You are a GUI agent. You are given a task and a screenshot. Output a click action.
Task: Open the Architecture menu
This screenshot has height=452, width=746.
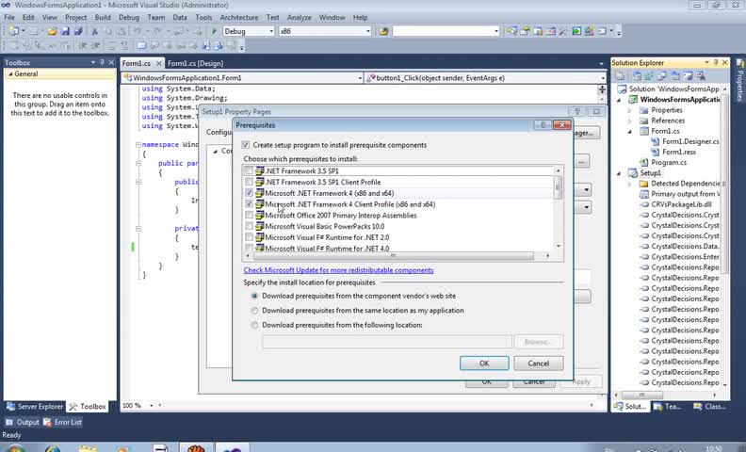coord(239,17)
